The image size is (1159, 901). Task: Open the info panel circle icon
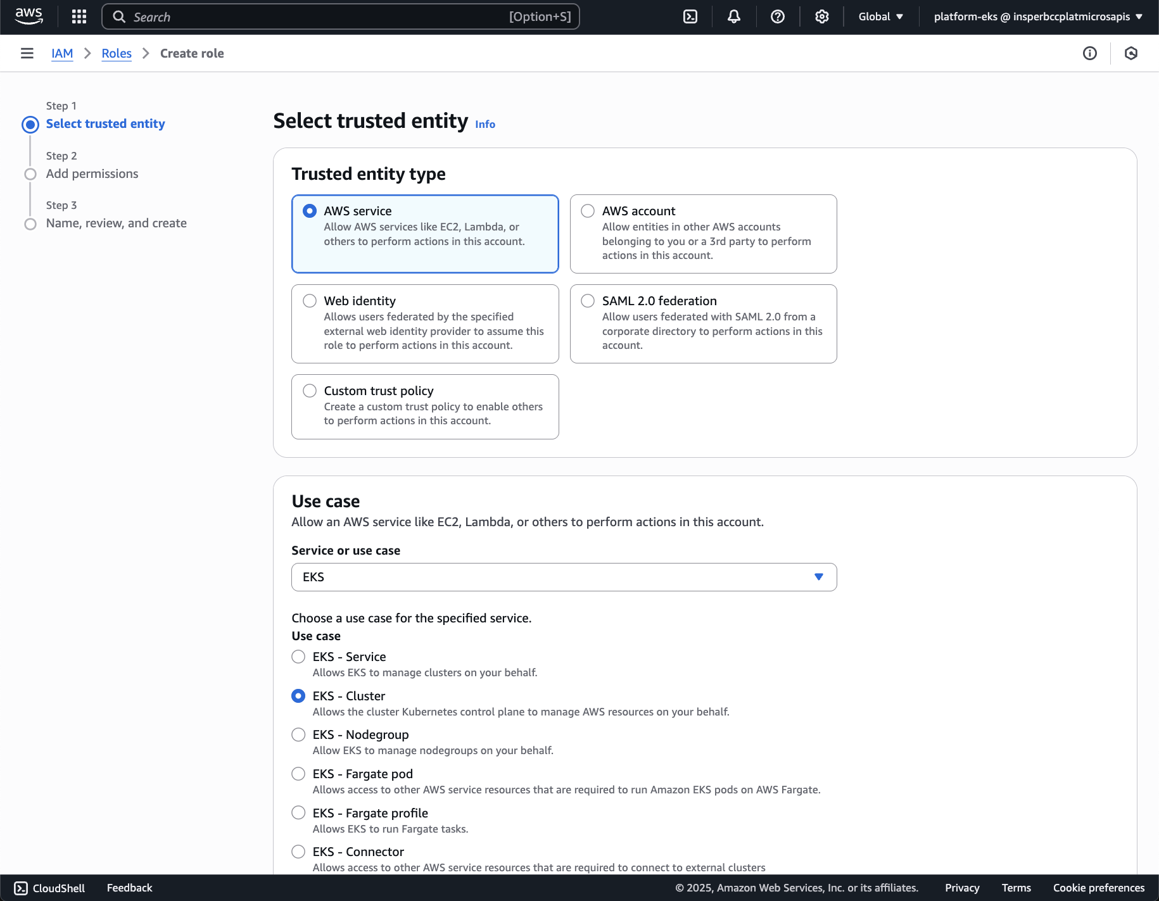click(x=1090, y=53)
